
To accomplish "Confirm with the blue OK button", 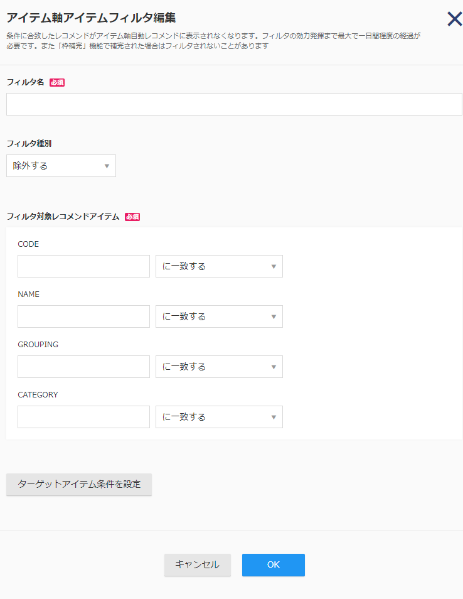I will (274, 564).
